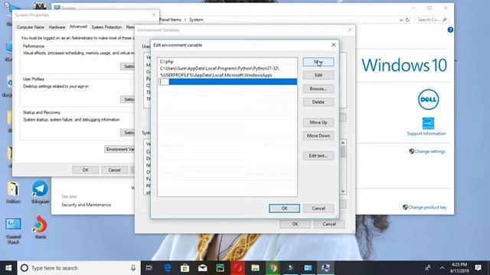Switch to the Hardware tab
The width and height of the screenshot is (490, 275).
coord(57,27)
